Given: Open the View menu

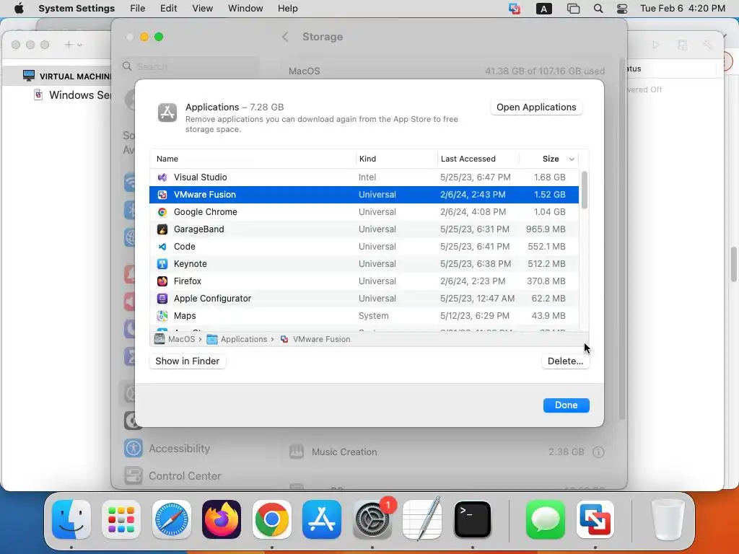Looking at the screenshot, I should point(202,9).
